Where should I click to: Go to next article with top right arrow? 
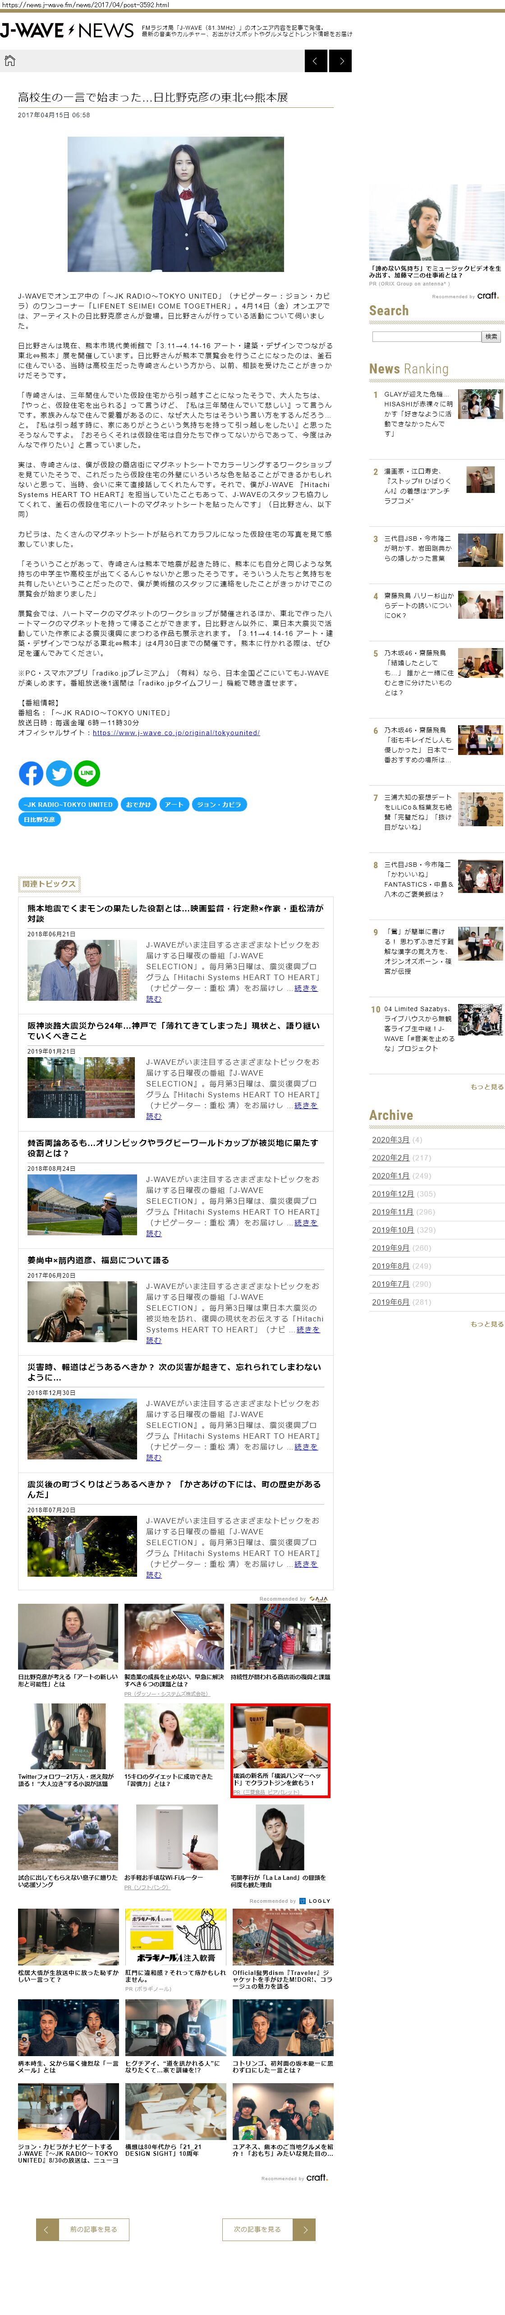pos(340,61)
